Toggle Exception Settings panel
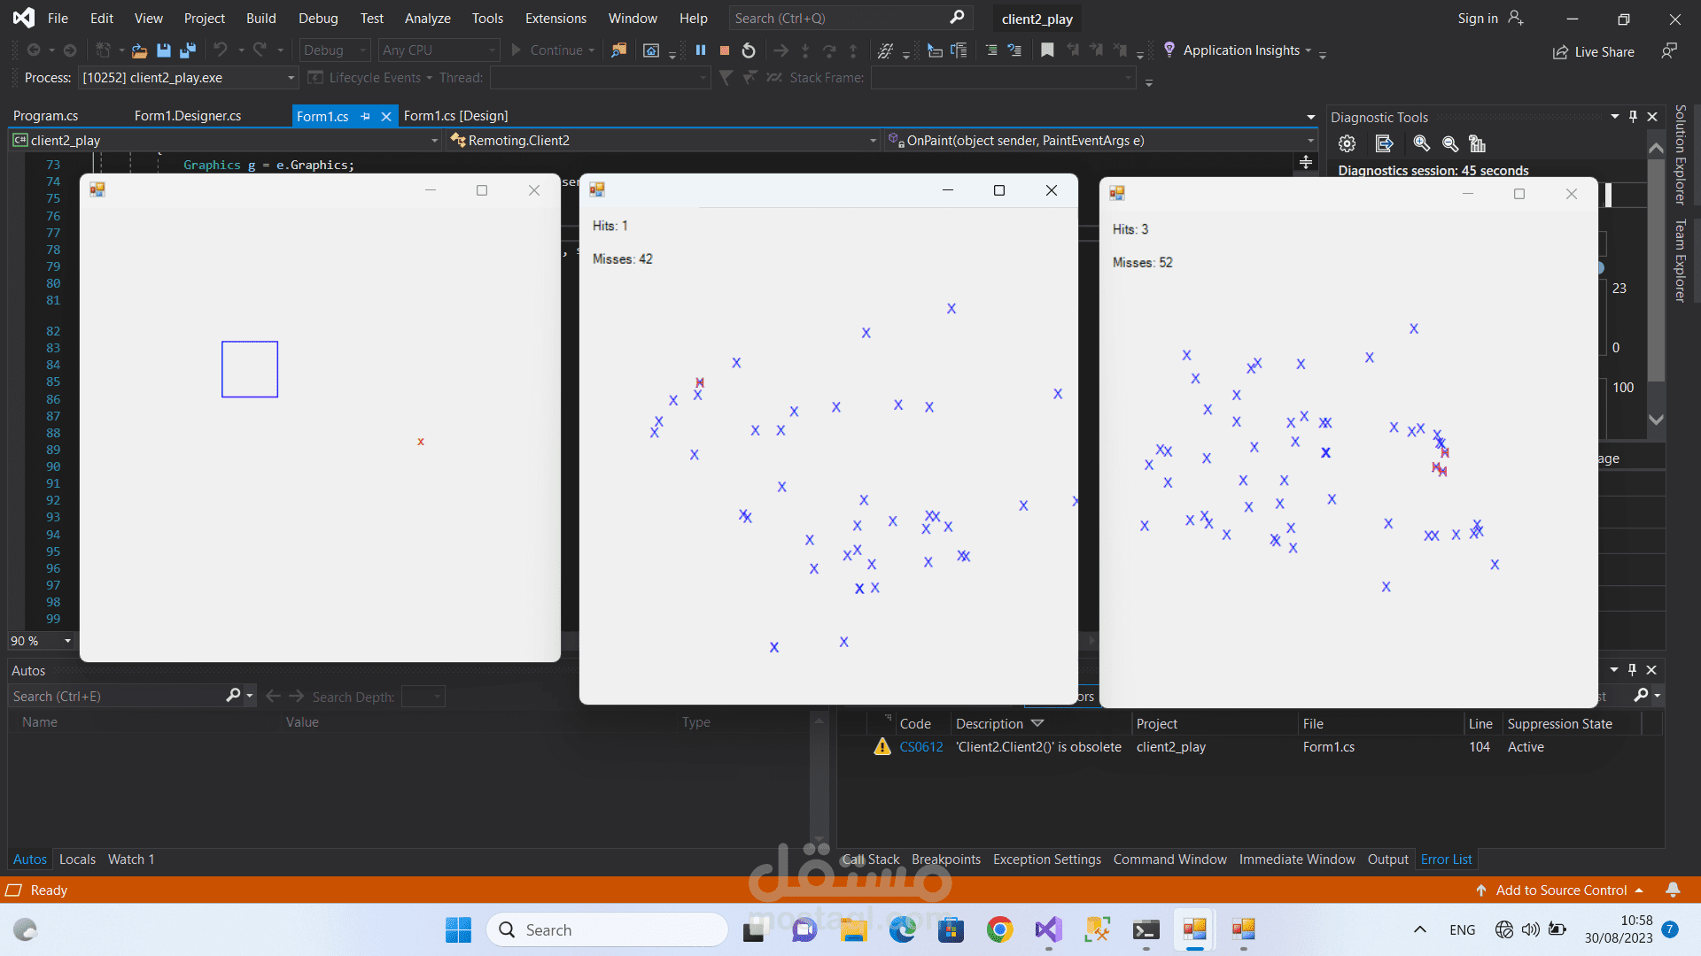 (1047, 860)
